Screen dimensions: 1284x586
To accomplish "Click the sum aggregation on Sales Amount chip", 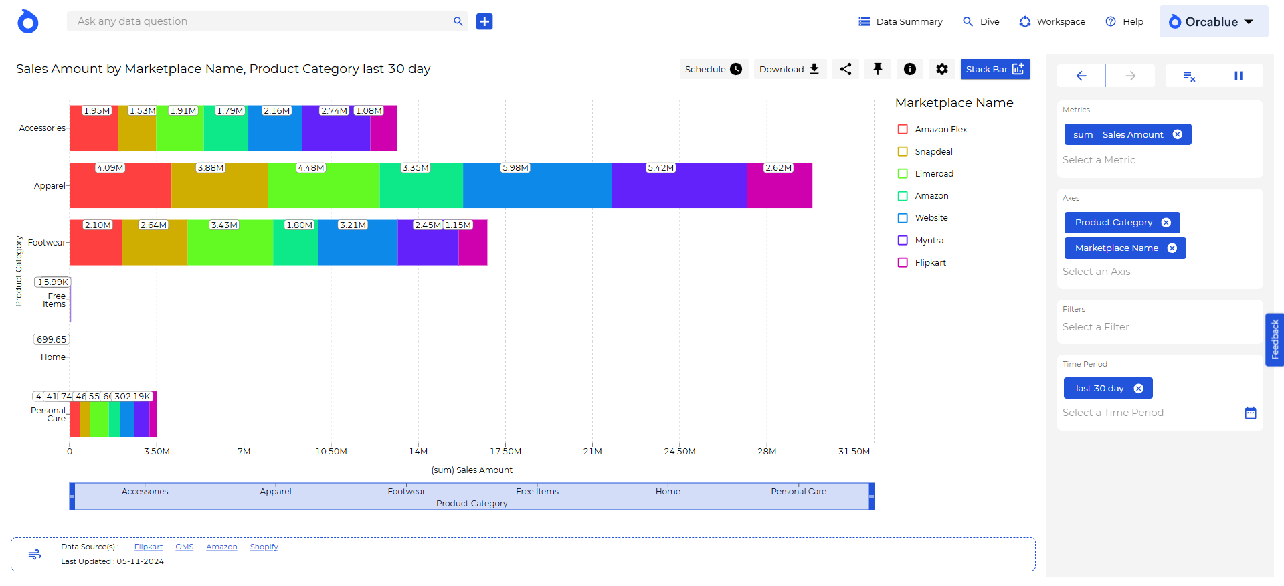I will point(1083,134).
